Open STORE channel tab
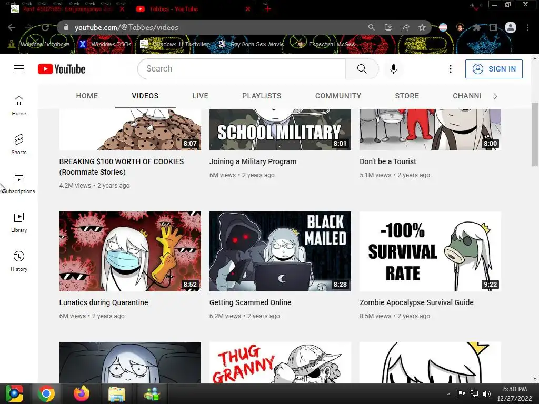The image size is (539, 404). (407, 96)
